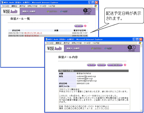
Task: Click the pink help icon in the mail content window
Action: [x=125, y=65]
